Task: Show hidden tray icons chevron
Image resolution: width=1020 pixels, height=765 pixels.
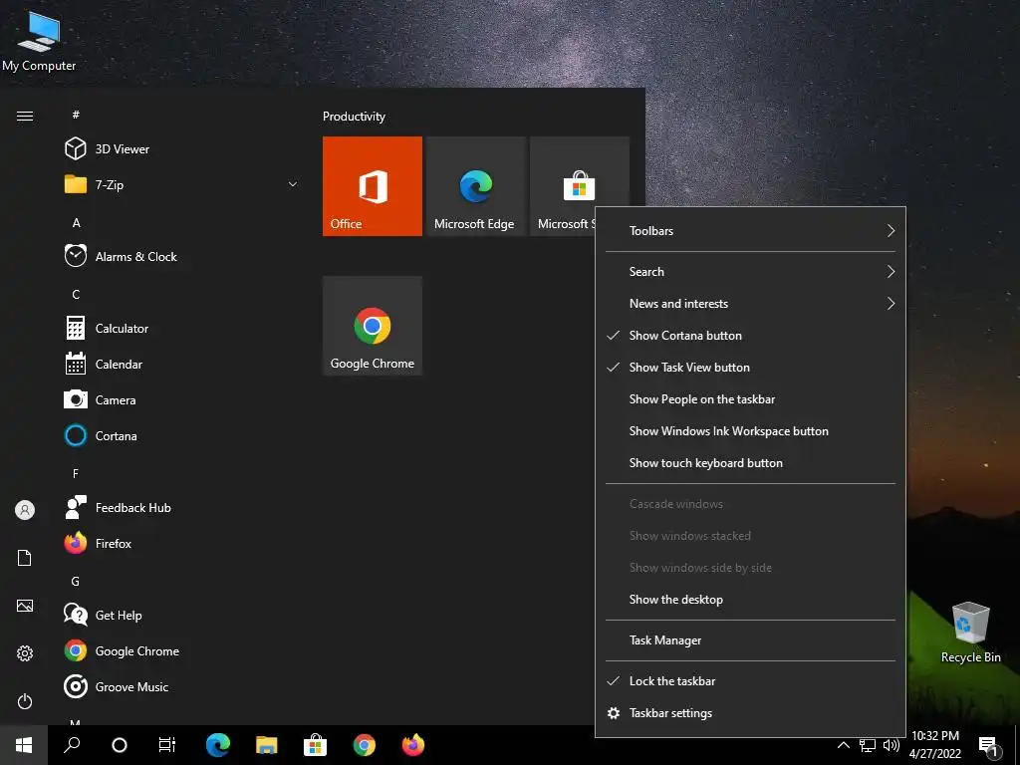Action: point(843,745)
